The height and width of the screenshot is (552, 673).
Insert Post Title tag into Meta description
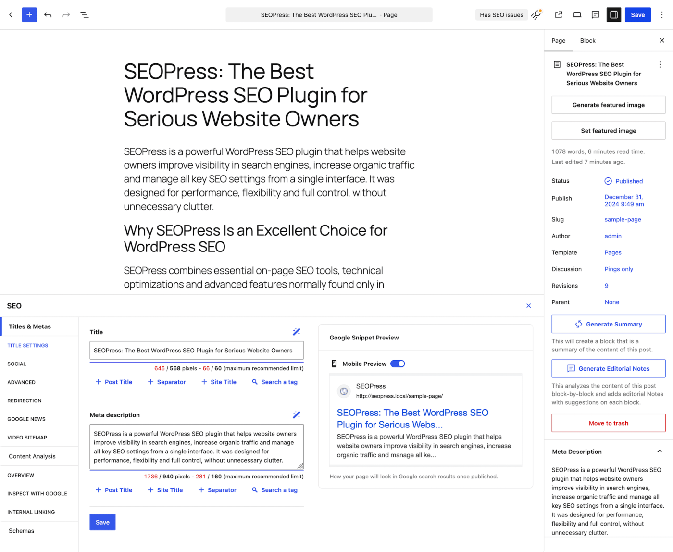coord(114,490)
